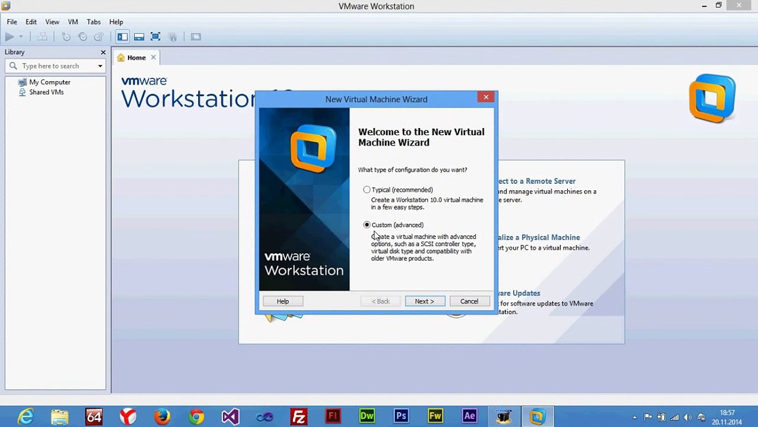The width and height of the screenshot is (758, 427).
Task: Click the volume icon in system tray
Action: point(688,417)
